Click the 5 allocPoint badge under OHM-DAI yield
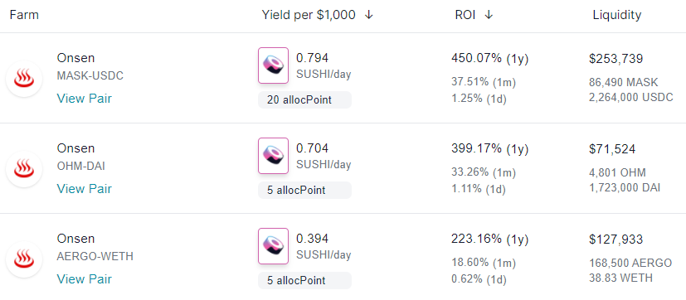Screen dimensions: 686x300 click(305, 191)
